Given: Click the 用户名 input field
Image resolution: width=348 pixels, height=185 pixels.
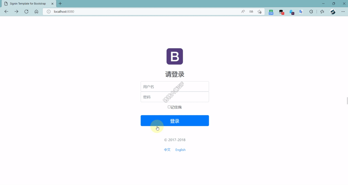Looking at the screenshot, I should (x=175, y=87).
